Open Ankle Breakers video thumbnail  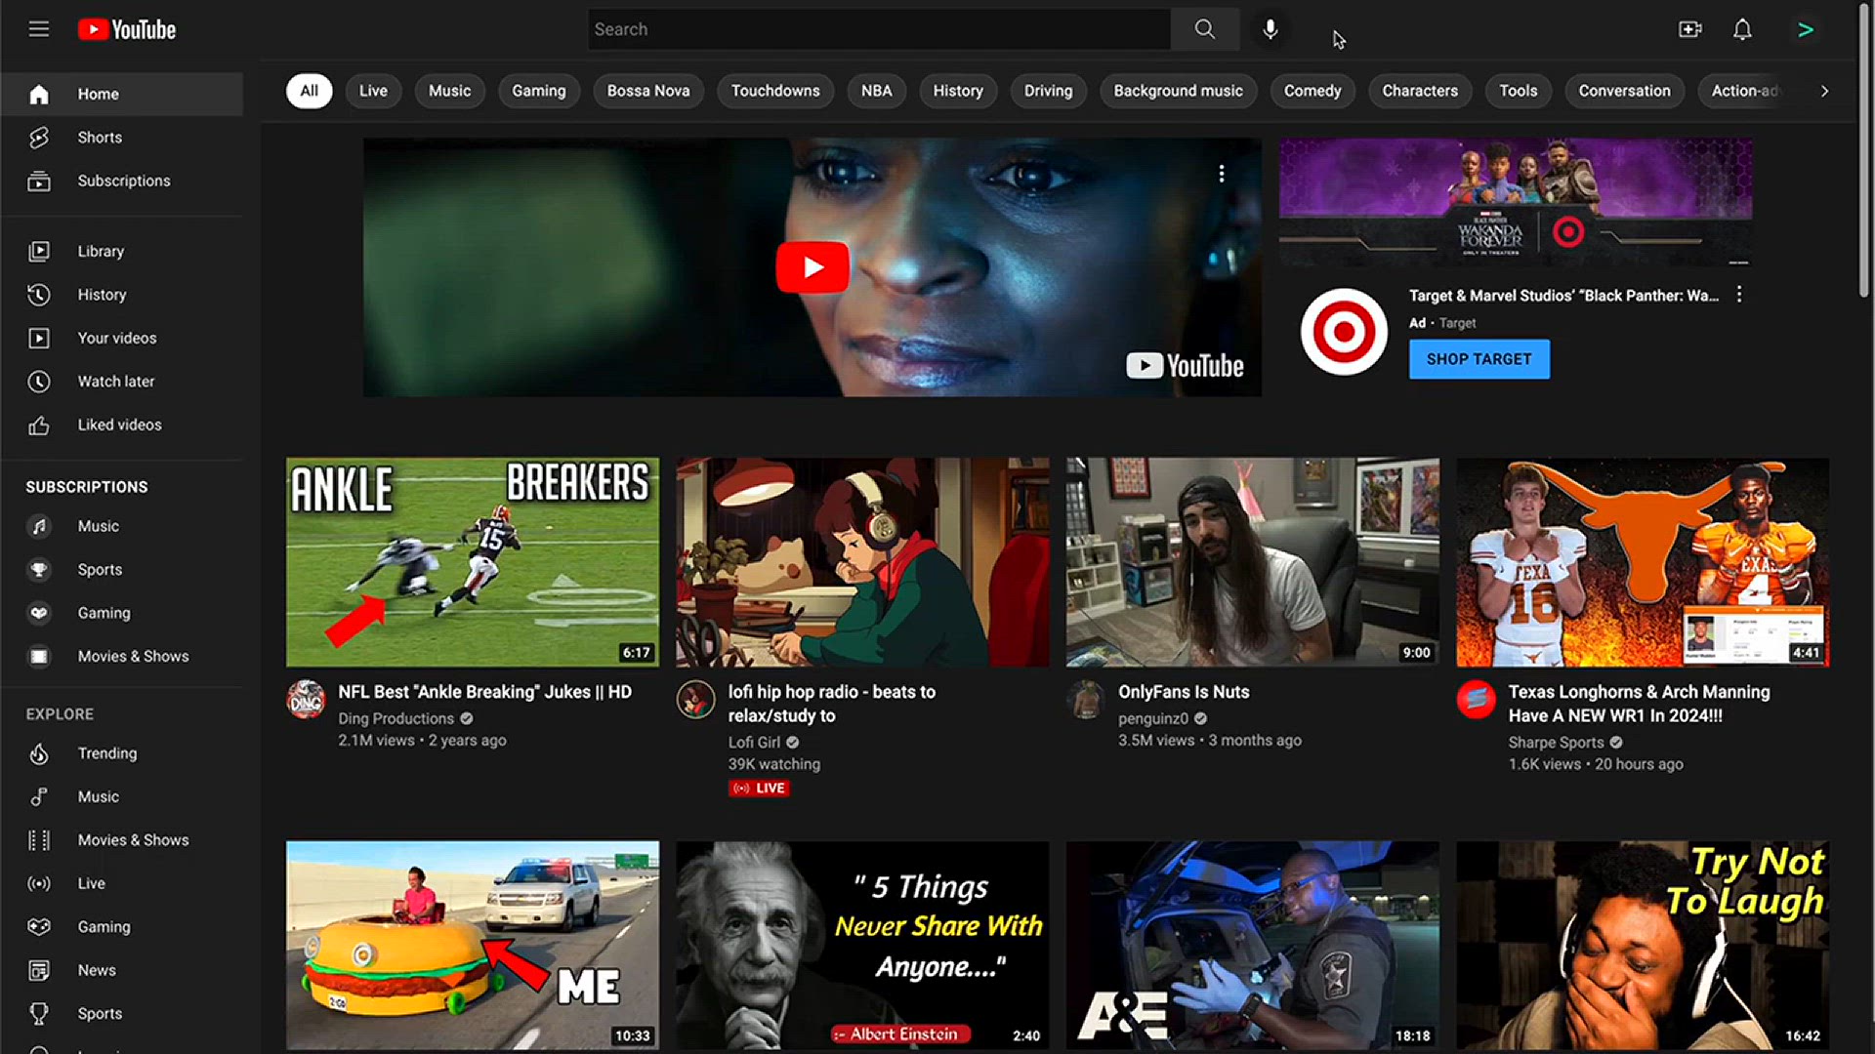pos(473,562)
